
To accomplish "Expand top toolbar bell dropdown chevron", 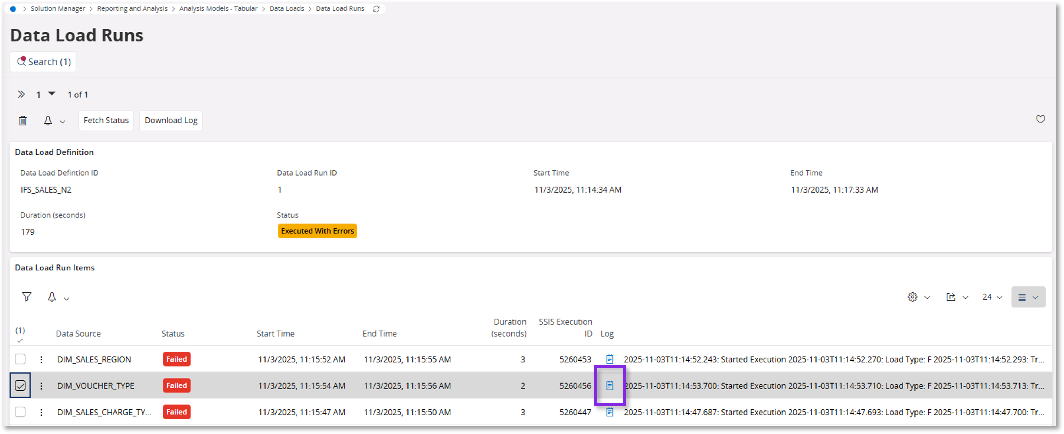I will pos(62,122).
